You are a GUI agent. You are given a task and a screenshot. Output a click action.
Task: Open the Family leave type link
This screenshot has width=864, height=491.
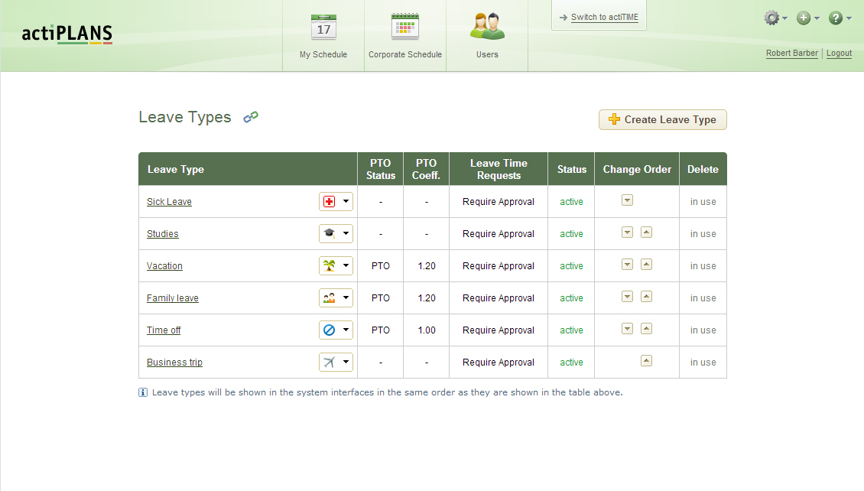click(173, 298)
